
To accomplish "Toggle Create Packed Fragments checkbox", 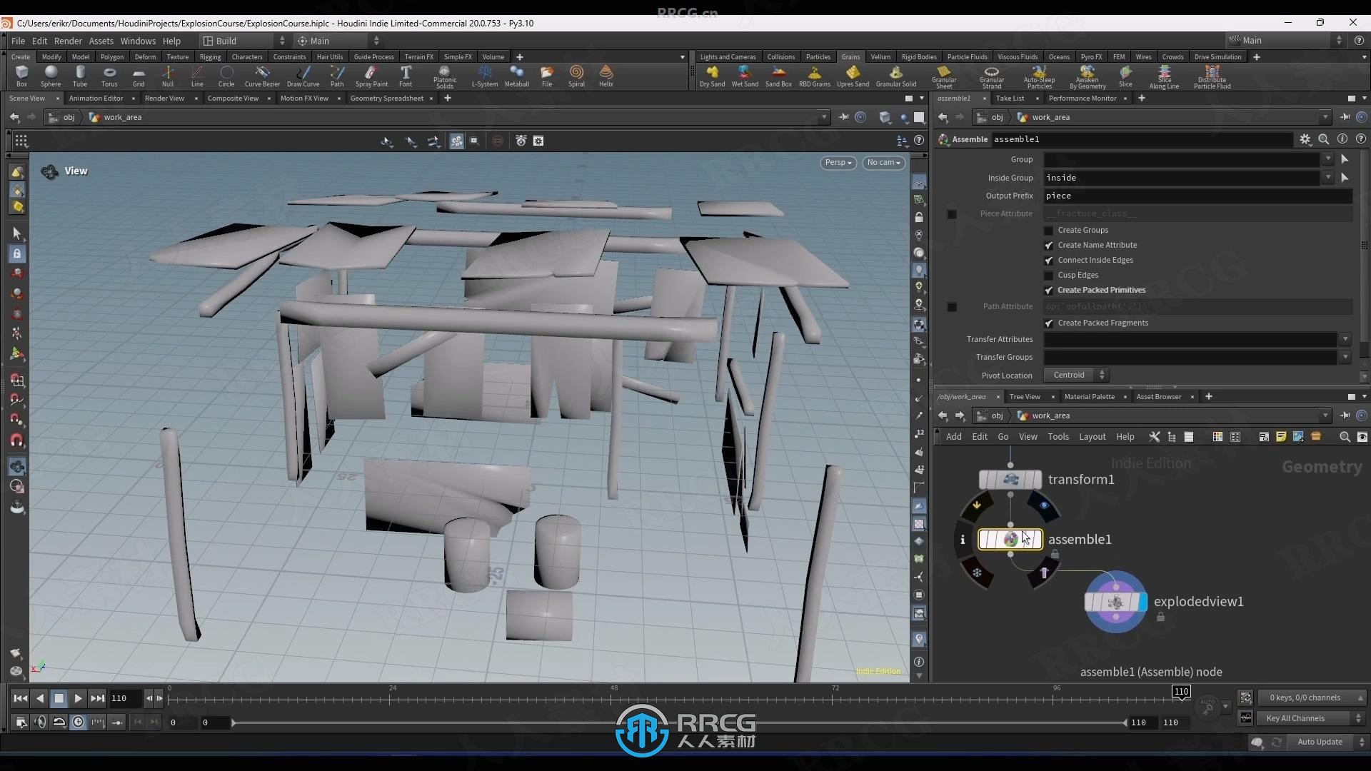I will 1049,322.
